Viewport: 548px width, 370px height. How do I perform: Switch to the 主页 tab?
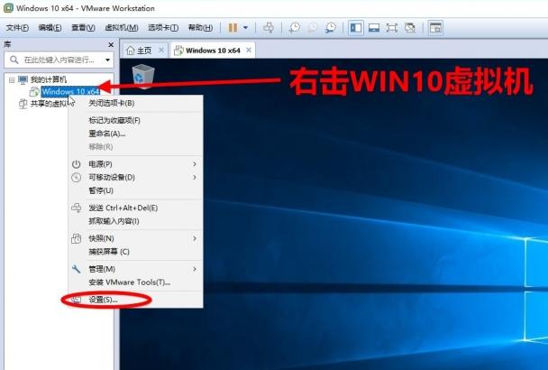[144, 51]
